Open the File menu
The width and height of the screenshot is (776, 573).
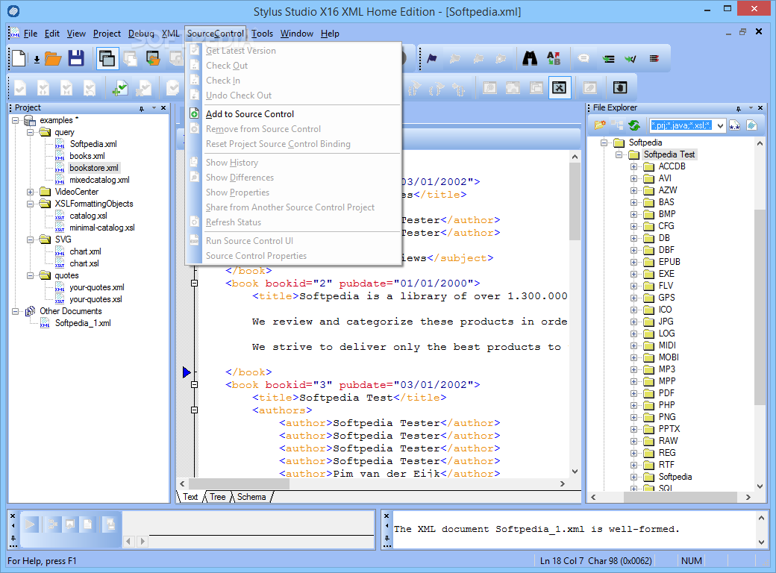pyautogui.click(x=30, y=33)
